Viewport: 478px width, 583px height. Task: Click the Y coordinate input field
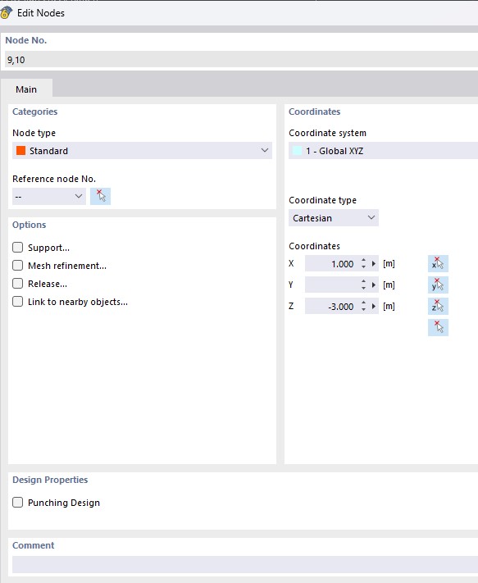click(332, 285)
